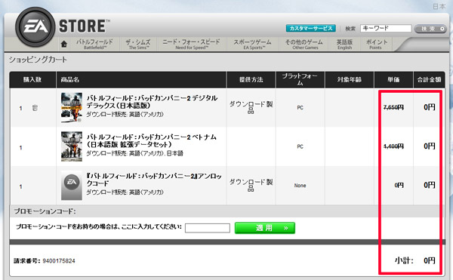Open the アンロックコード product title
The height and width of the screenshot is (280, 453).
154,180
